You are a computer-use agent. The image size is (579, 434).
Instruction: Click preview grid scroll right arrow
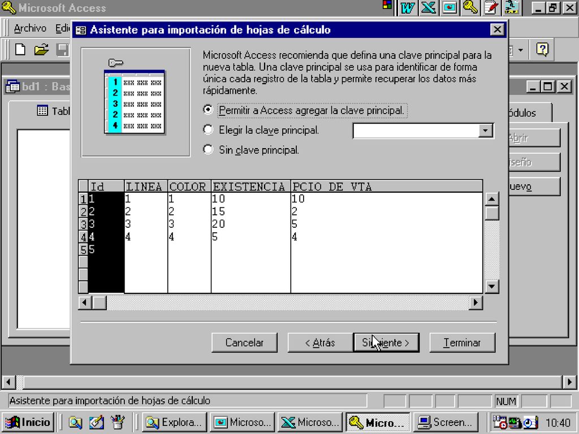pyautogui.click(x=476, y=303)
